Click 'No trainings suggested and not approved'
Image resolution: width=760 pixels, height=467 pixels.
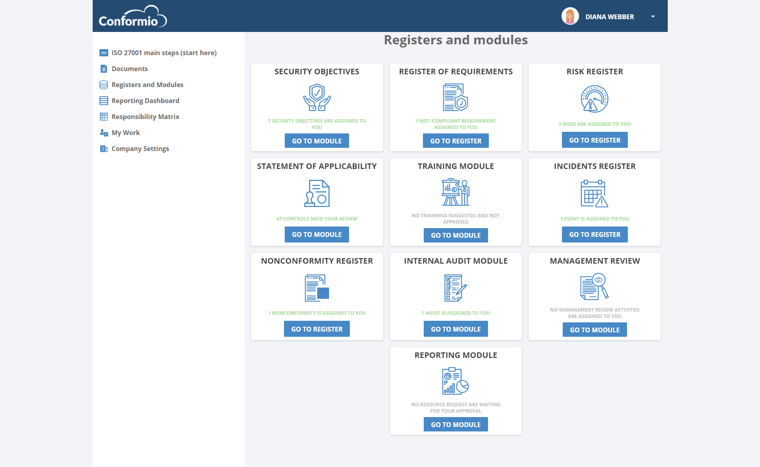pos(456,219)
